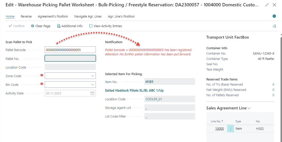Switch to the Reverse tab
This screenshot has height=142, width=282.
point(26,16)
